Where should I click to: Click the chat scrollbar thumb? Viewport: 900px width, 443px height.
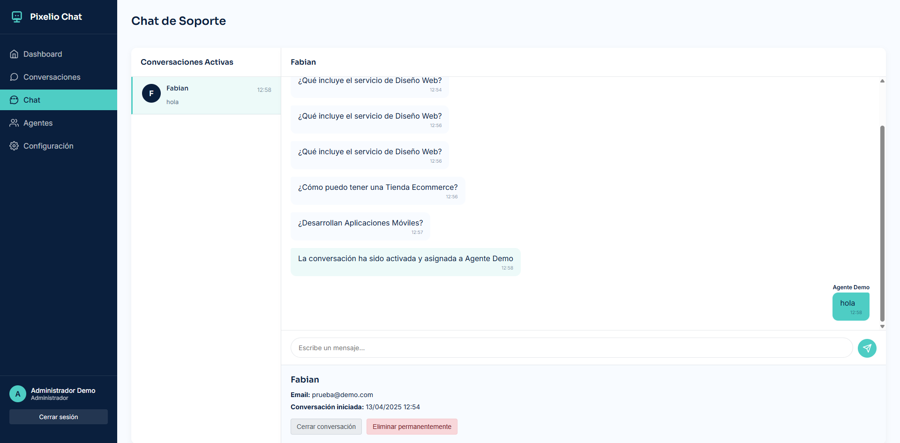point(882,223)
